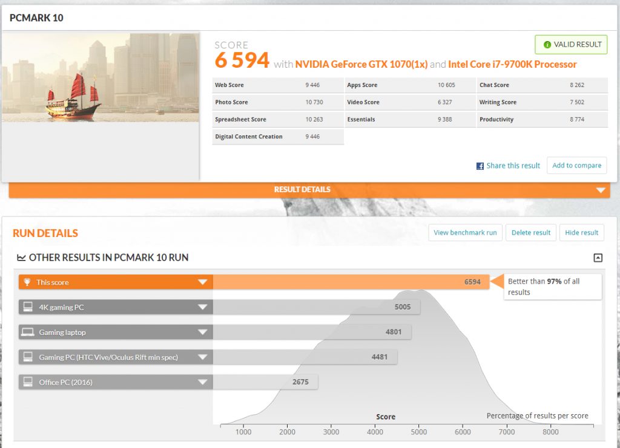Open the Gaming laptop dropdown arrow
The width and height of the screenshot is (620, 448).
tap(202, 332)
